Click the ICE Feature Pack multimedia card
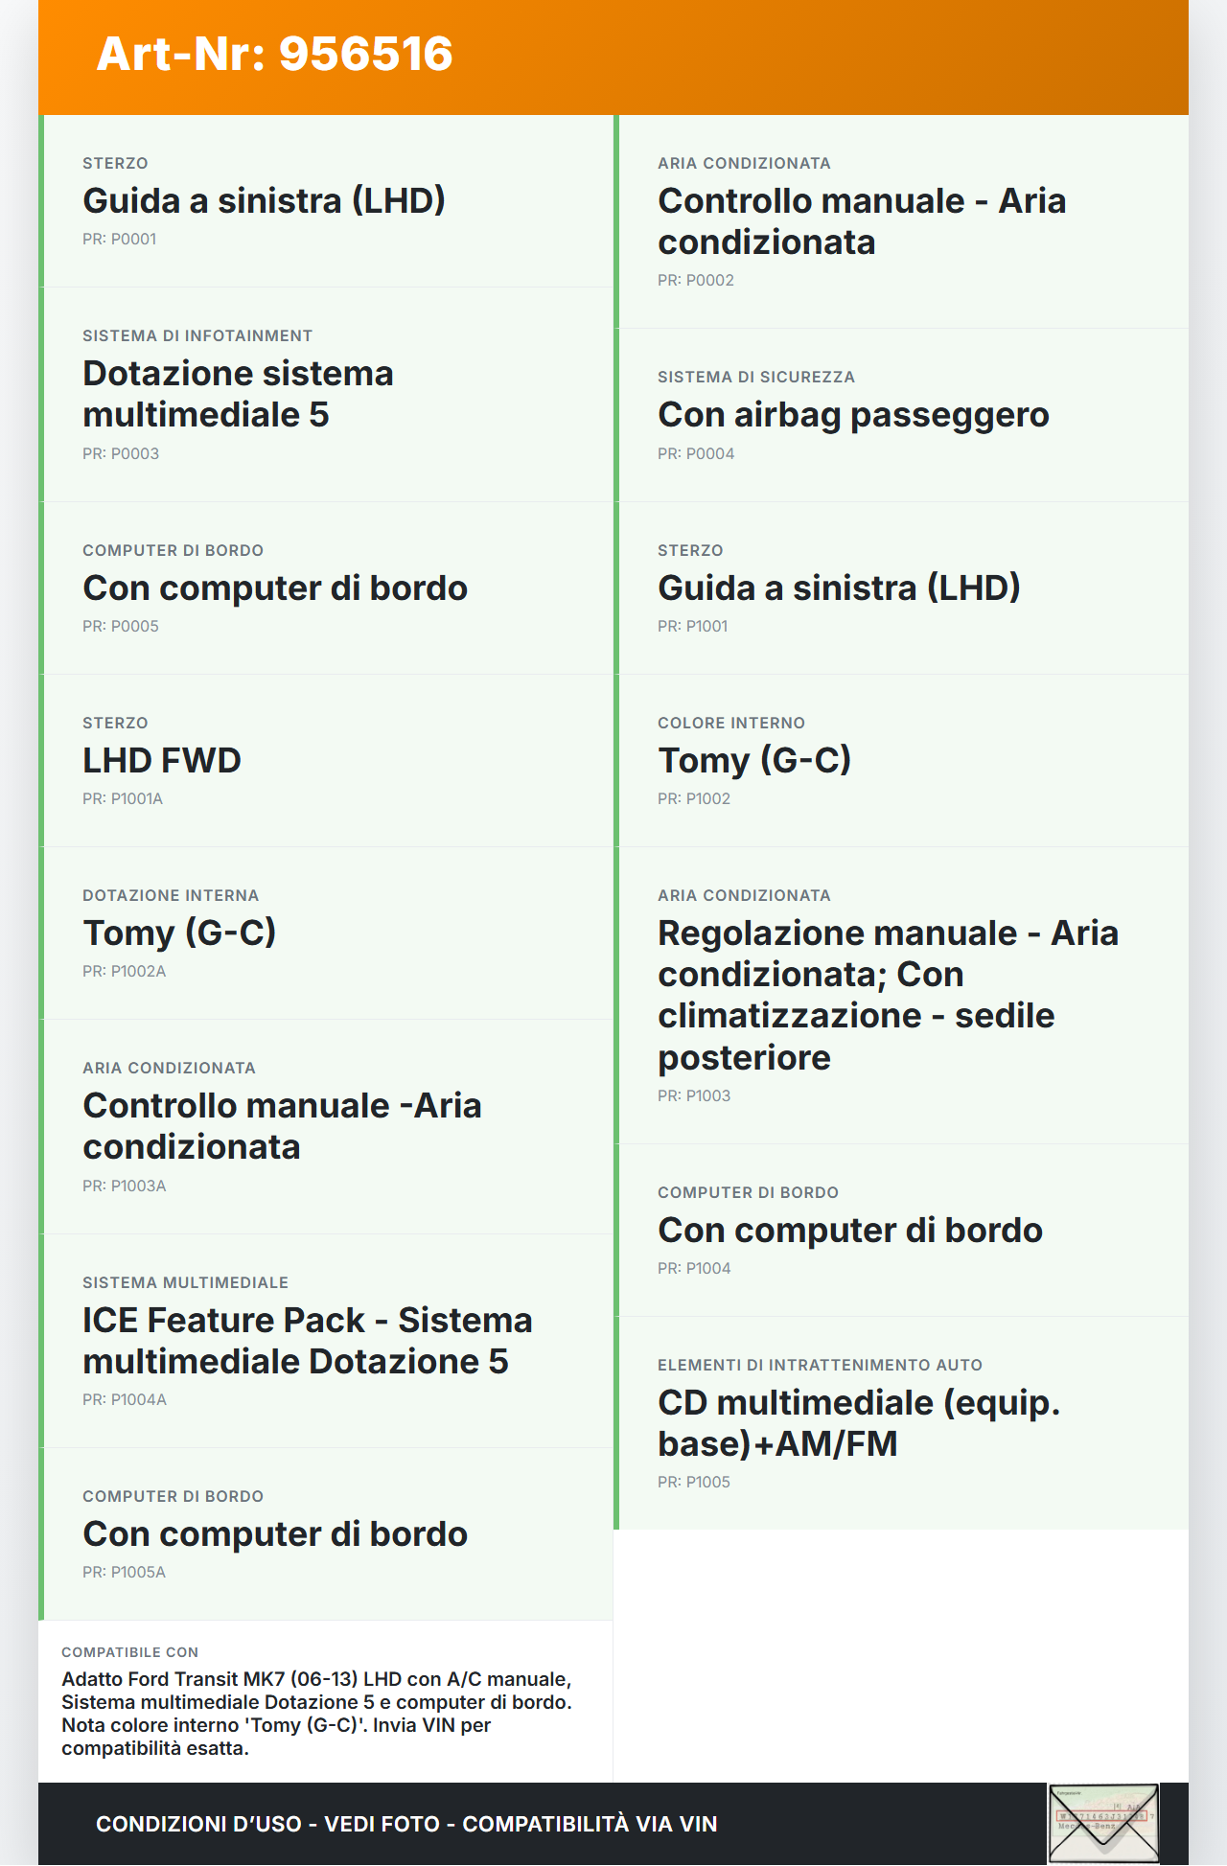This screenshot has height=1866, width=1227. 326,1341
